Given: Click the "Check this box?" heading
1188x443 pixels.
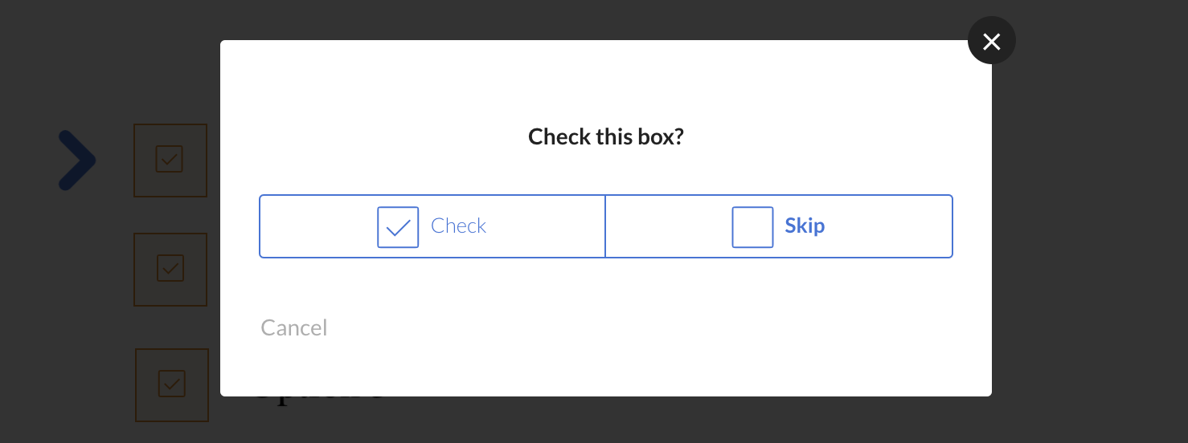Looking at the screenshot, I should coord(606,136).
